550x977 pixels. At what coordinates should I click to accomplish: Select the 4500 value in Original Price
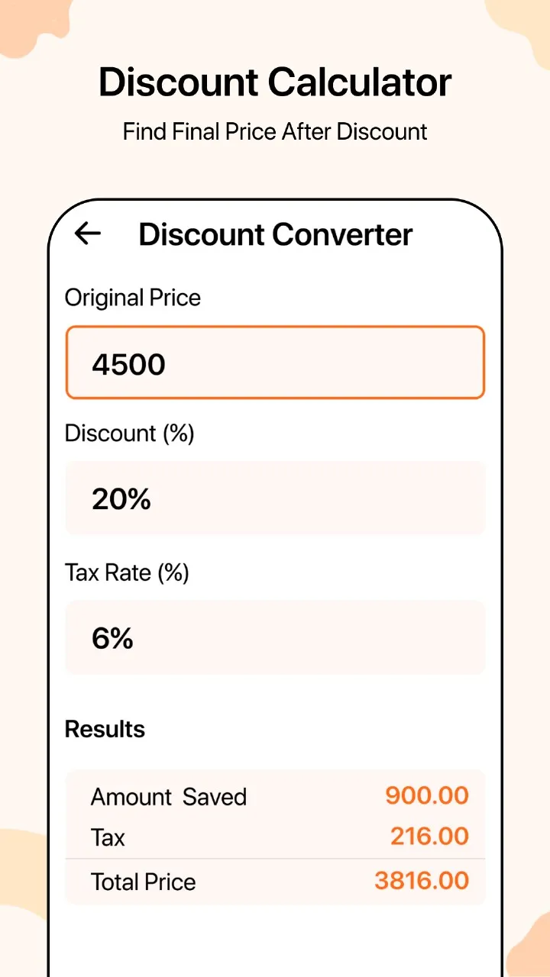pyautogui.click(x=128, y=363)
